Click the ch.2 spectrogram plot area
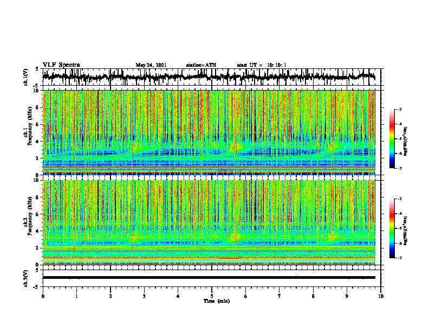 coord(209,222)
